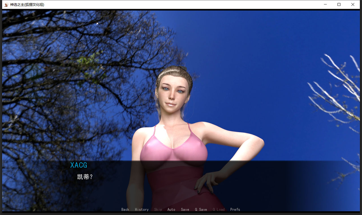Viewport: 362px width, 215px height.
Task: Enable Auto advance mode
Action: click(x=171, y=209)
